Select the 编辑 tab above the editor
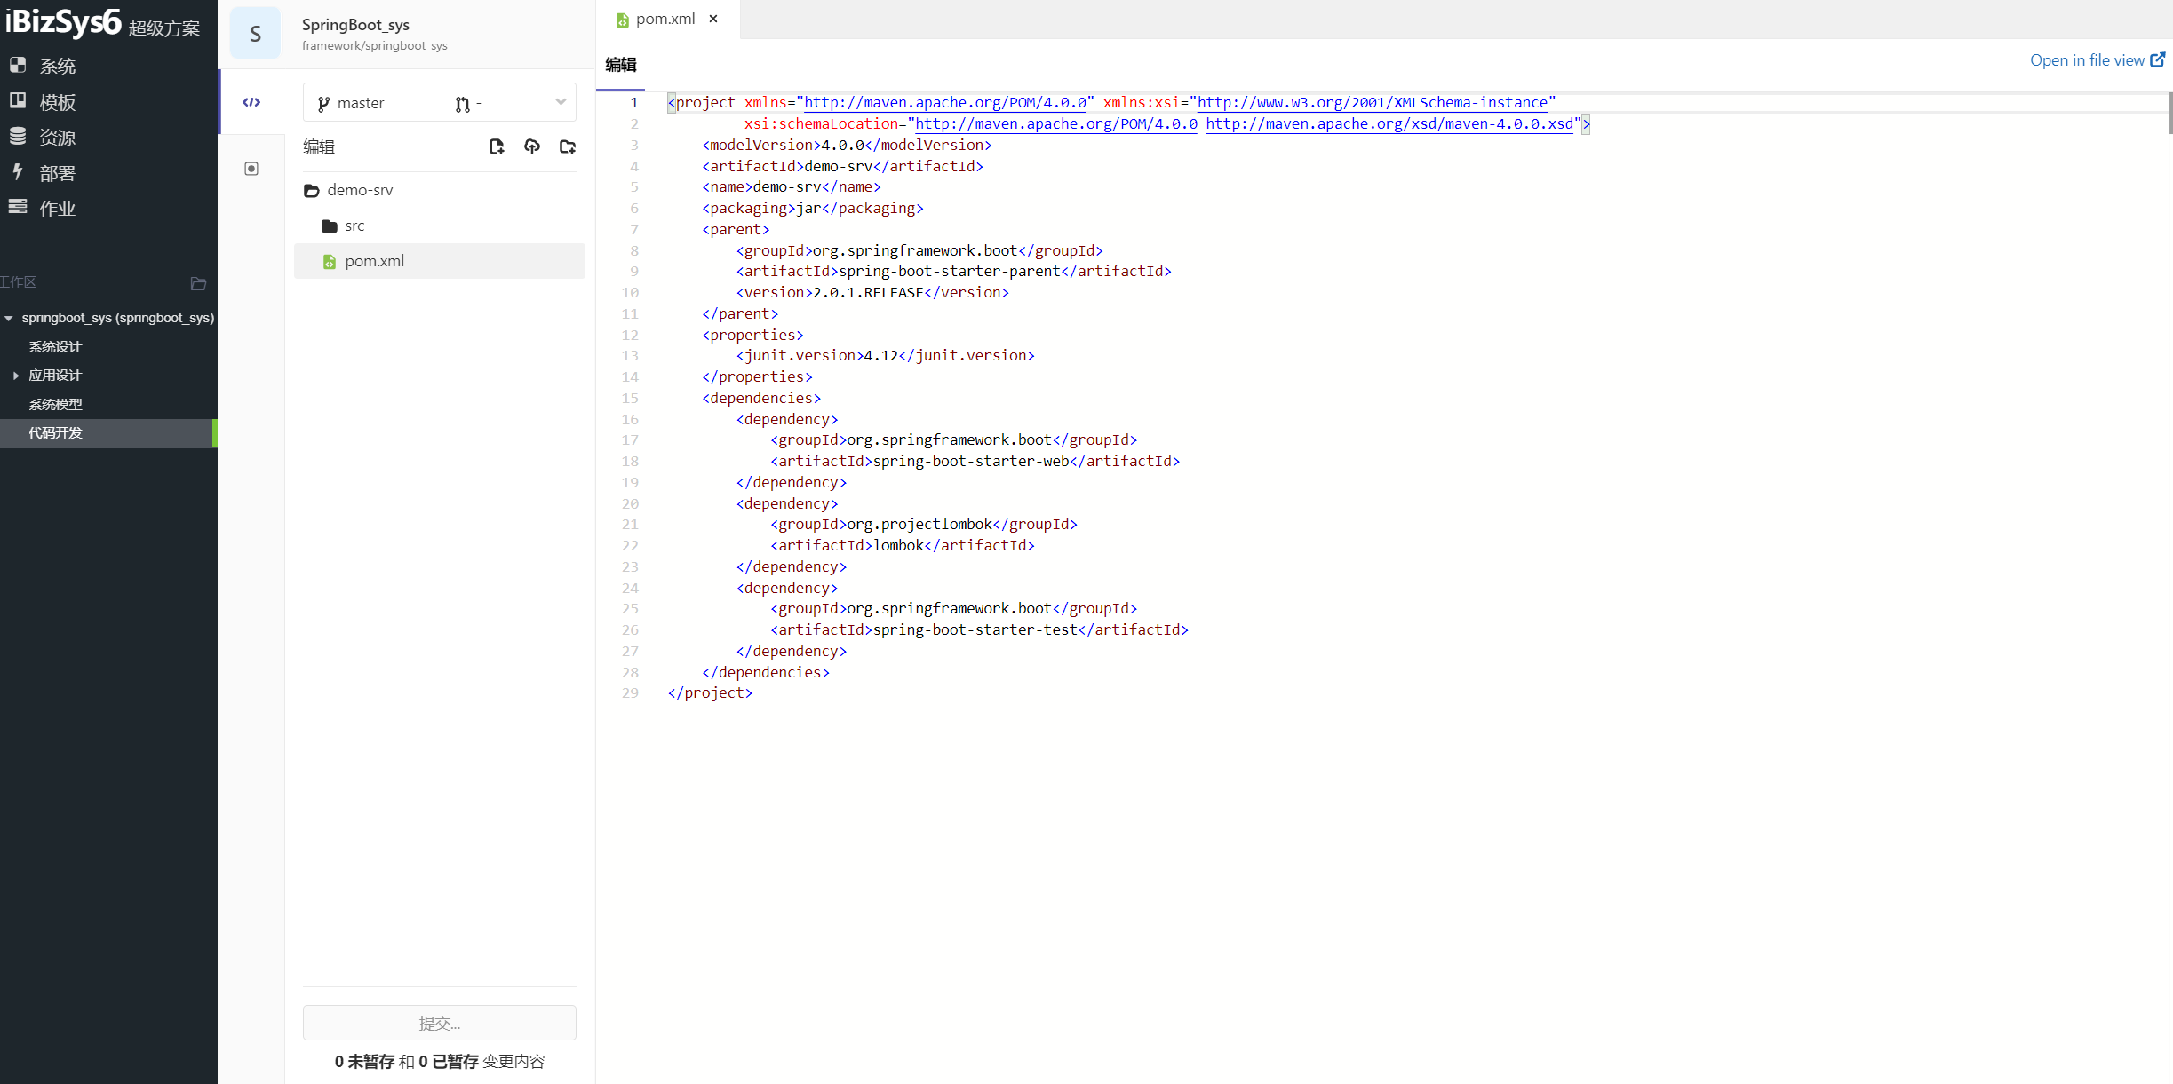The image size is (2173, 1084). pyautogui.click(x=621, y=65)
